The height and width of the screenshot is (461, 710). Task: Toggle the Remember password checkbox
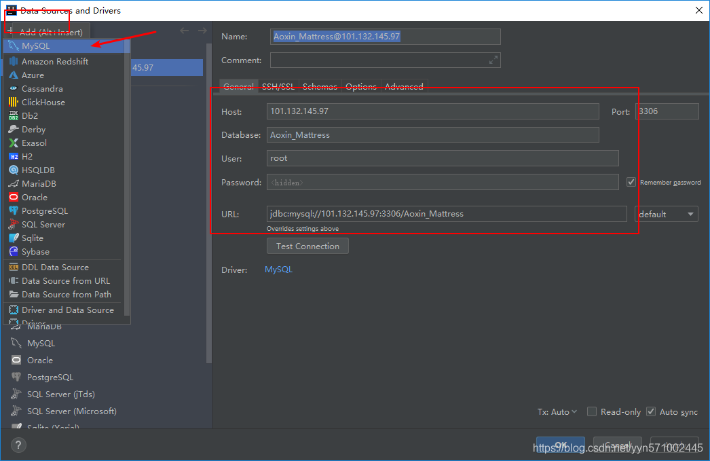(x=631, y=182)
